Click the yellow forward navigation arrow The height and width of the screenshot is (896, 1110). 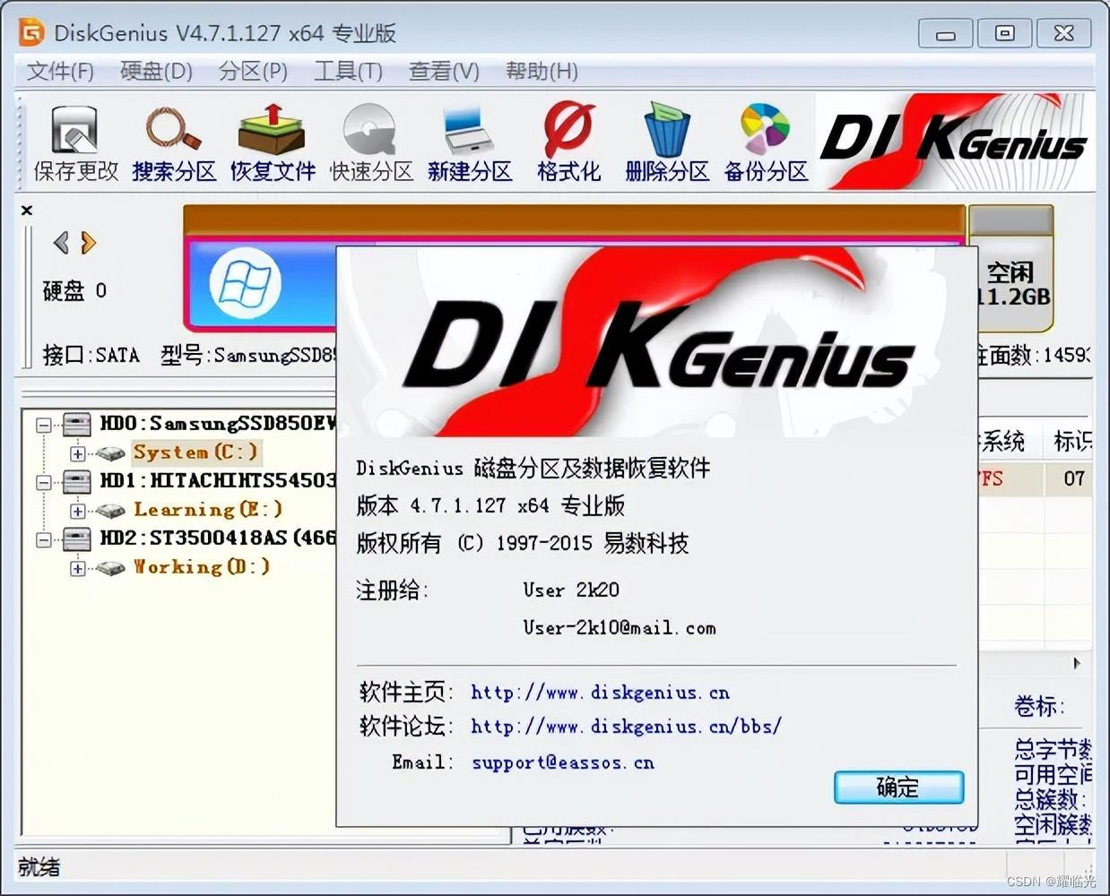click(x=86, y=243)
